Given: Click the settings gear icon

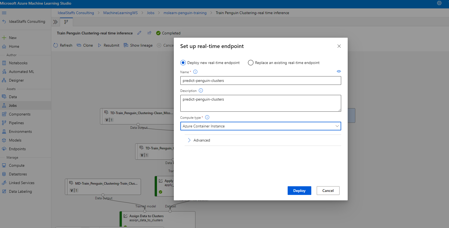Looking at the screenshot, I should 439,3.
